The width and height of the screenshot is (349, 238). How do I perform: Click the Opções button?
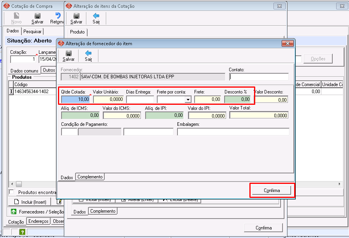[318, 59]
